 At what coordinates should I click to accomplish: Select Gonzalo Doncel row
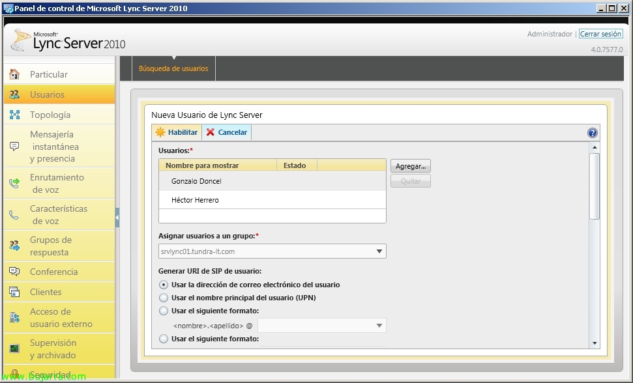[272, 181]
